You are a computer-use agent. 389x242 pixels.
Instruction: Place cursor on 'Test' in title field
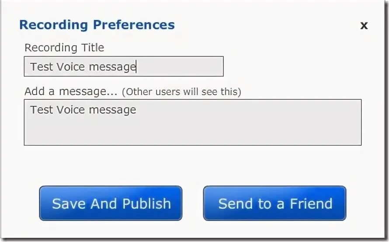(x=42, y=67)
